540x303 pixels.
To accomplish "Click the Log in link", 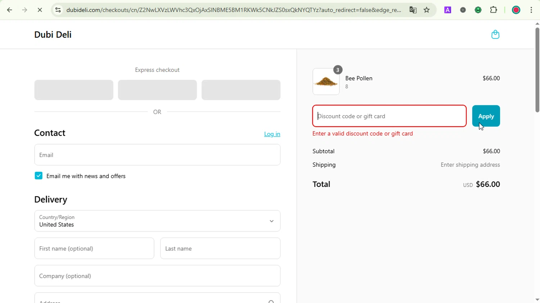I will (x=272, y=134).
